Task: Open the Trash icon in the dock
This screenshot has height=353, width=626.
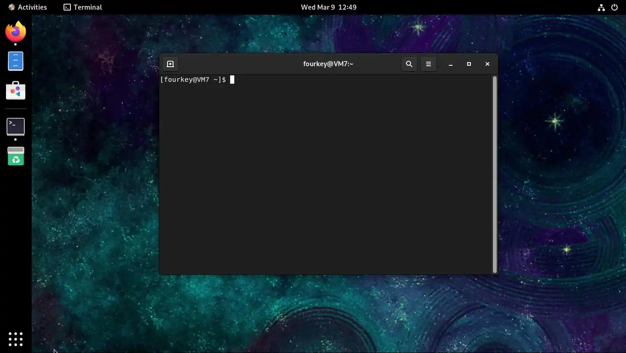Action: click(16, 156)
